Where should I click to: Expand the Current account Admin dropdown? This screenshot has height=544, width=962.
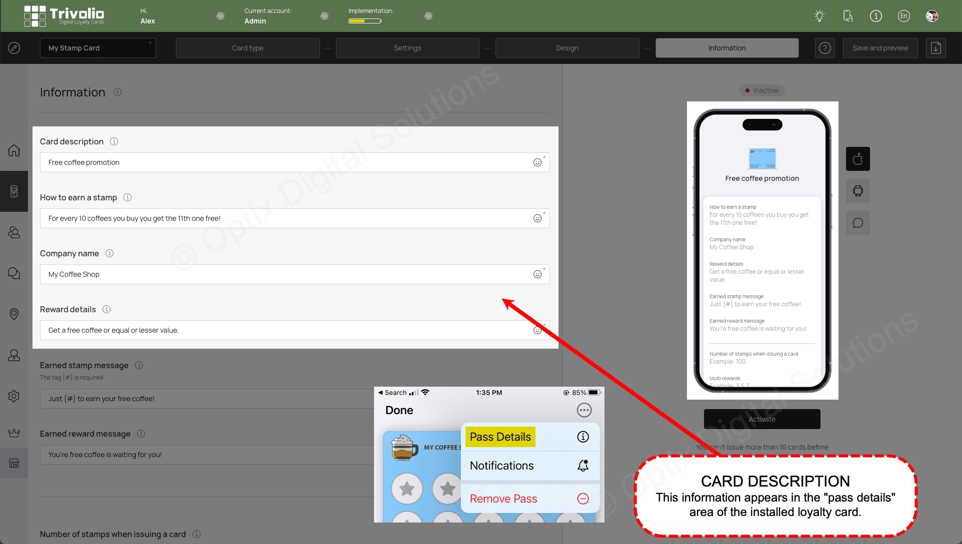pyautogui.click(x=324, y=16)
